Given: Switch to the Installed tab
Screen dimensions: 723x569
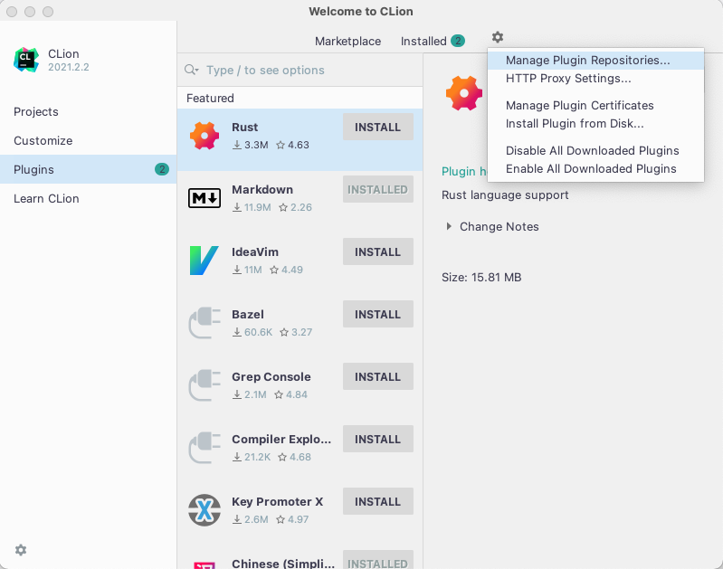Looking at the screenshot, I should [423, 41].
